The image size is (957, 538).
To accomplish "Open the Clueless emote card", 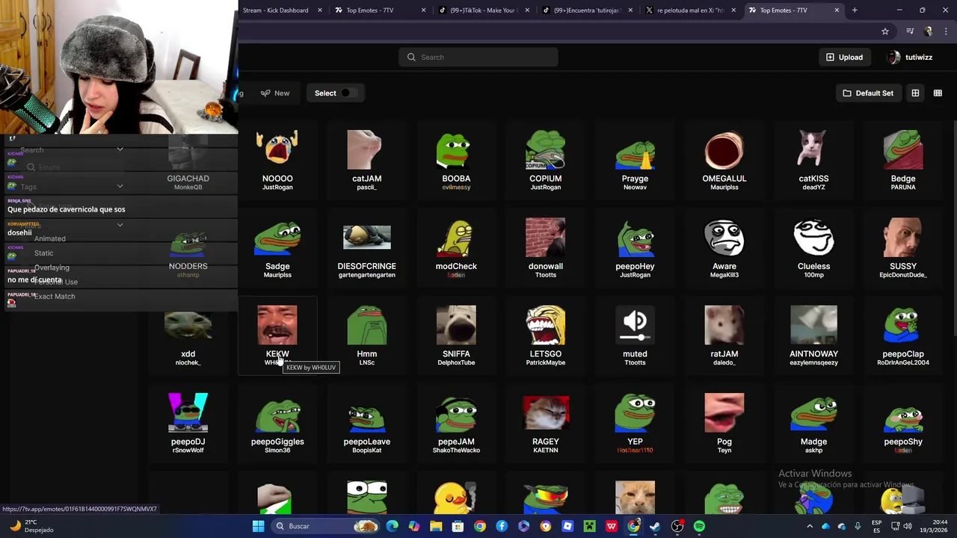I will point(813,247).
